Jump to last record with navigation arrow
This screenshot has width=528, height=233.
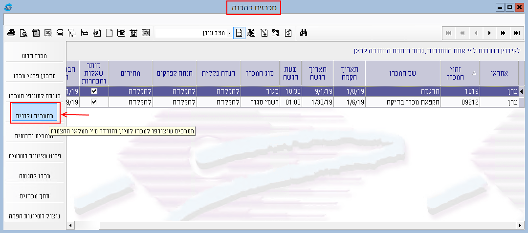click(516, 33)
